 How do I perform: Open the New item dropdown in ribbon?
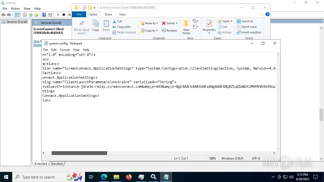pos(196,21)
